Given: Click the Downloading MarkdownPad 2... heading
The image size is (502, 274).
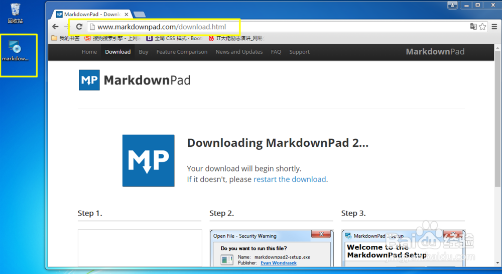Looking at the screenshot, I should point(278,143).
